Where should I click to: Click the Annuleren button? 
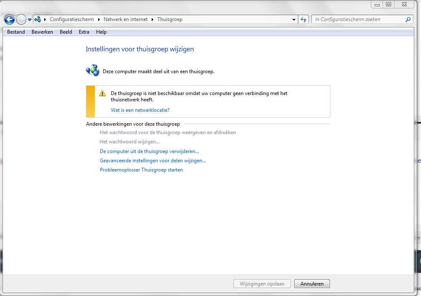tap(312, 284)
